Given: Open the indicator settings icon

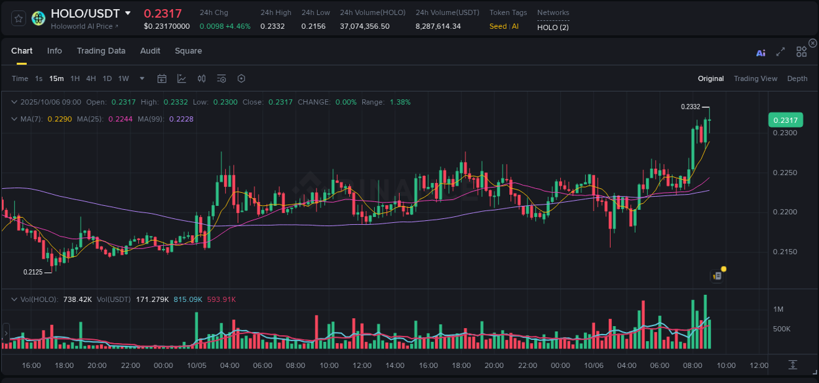Looking at the screenshot, I should [x=221, y=78].
